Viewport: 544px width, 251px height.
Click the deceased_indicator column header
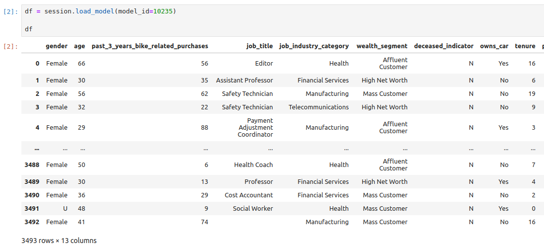pos(444,46)
